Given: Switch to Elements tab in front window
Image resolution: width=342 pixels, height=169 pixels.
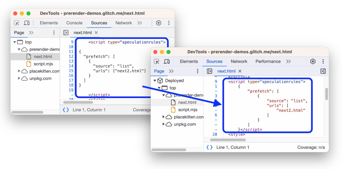Looking at the screenshot, I should tap(189, 61).
